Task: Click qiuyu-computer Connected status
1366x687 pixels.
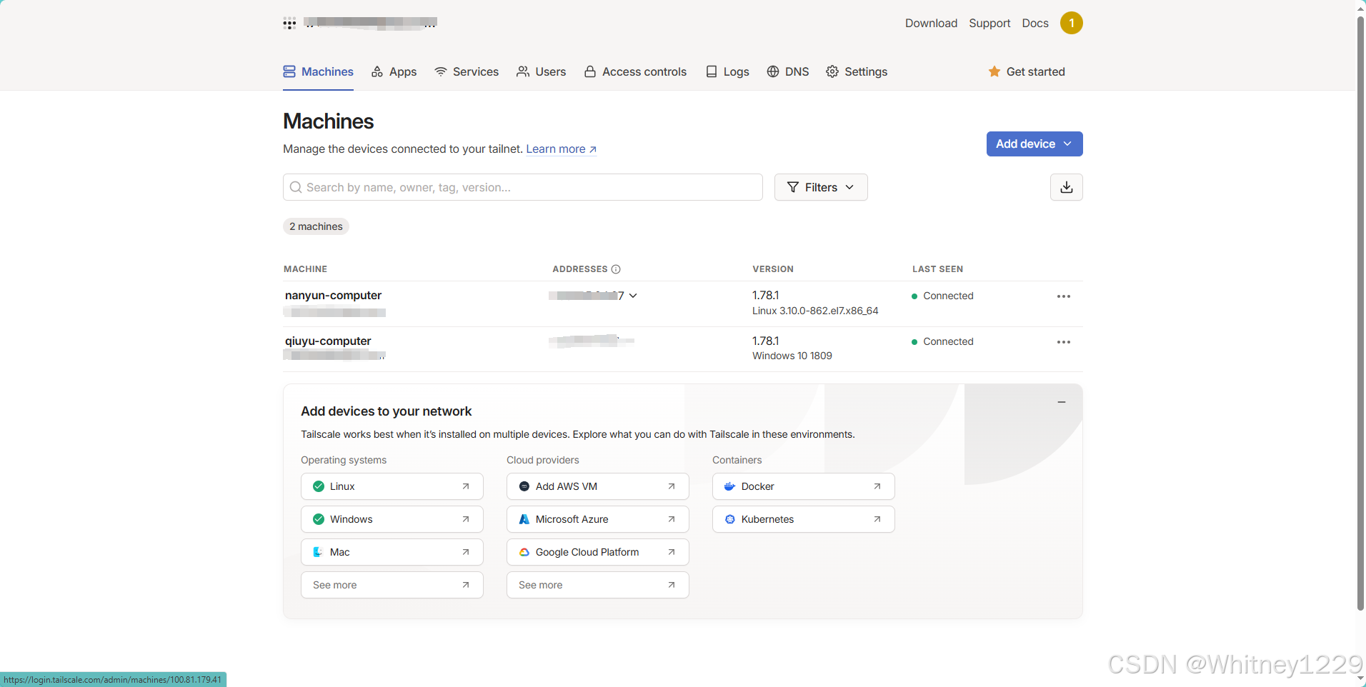Action: 942,341
